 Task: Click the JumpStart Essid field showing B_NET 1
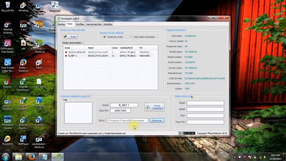(x=124, y=105)
